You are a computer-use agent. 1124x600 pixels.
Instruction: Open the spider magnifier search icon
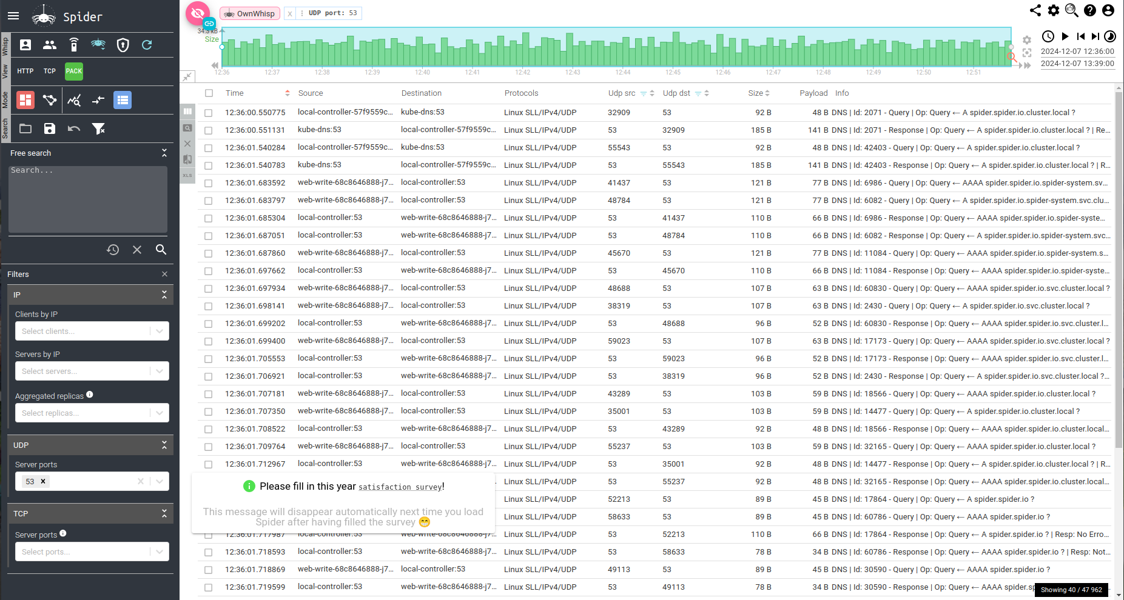tap(1072, 10)
